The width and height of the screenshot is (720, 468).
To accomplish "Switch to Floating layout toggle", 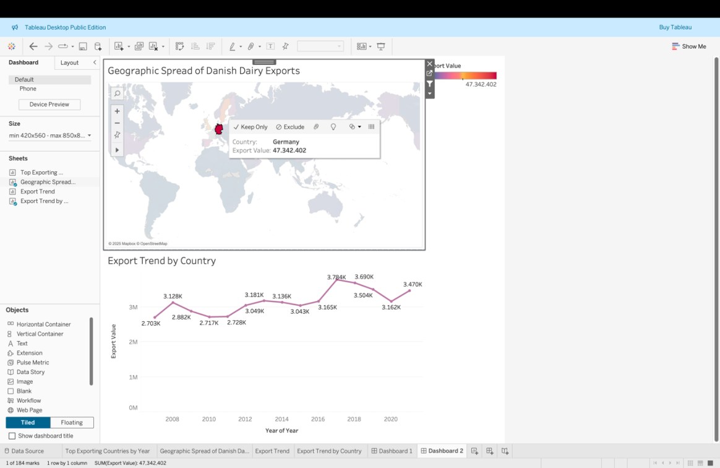I will (x=72, y=422).
